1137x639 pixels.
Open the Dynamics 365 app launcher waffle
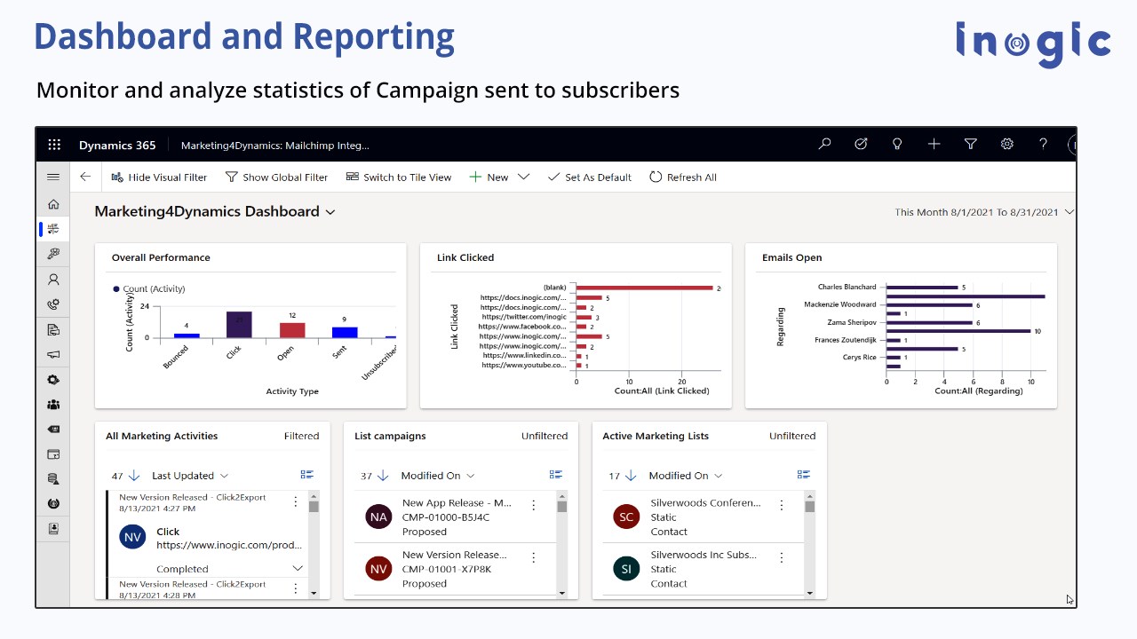point(54,145)
